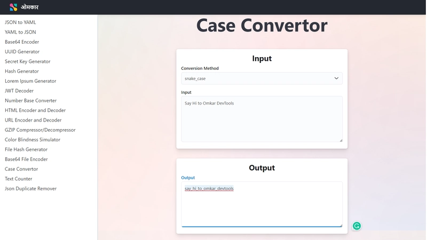This screenshot has height=240, width=427.
Task: Go to URL Encoder and Decoder
Action: (33, 121)
